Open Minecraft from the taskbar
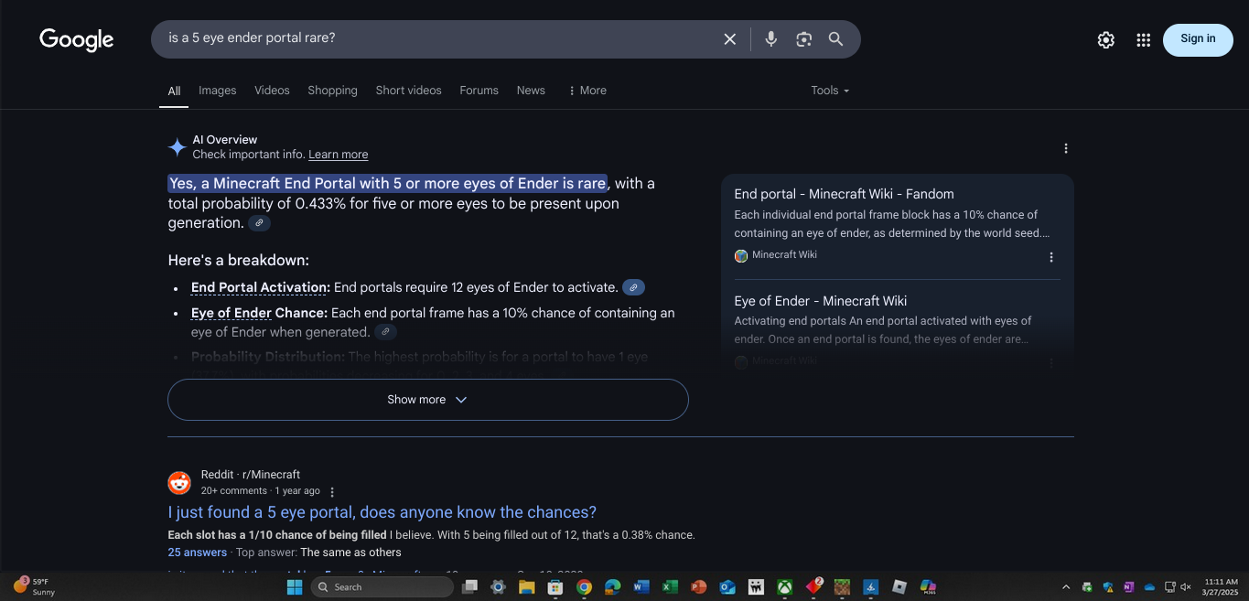The image size is (1249, 601). [x=841, y=587]
